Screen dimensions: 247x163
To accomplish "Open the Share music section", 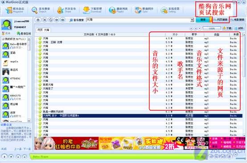I will (x=66, y=10).
